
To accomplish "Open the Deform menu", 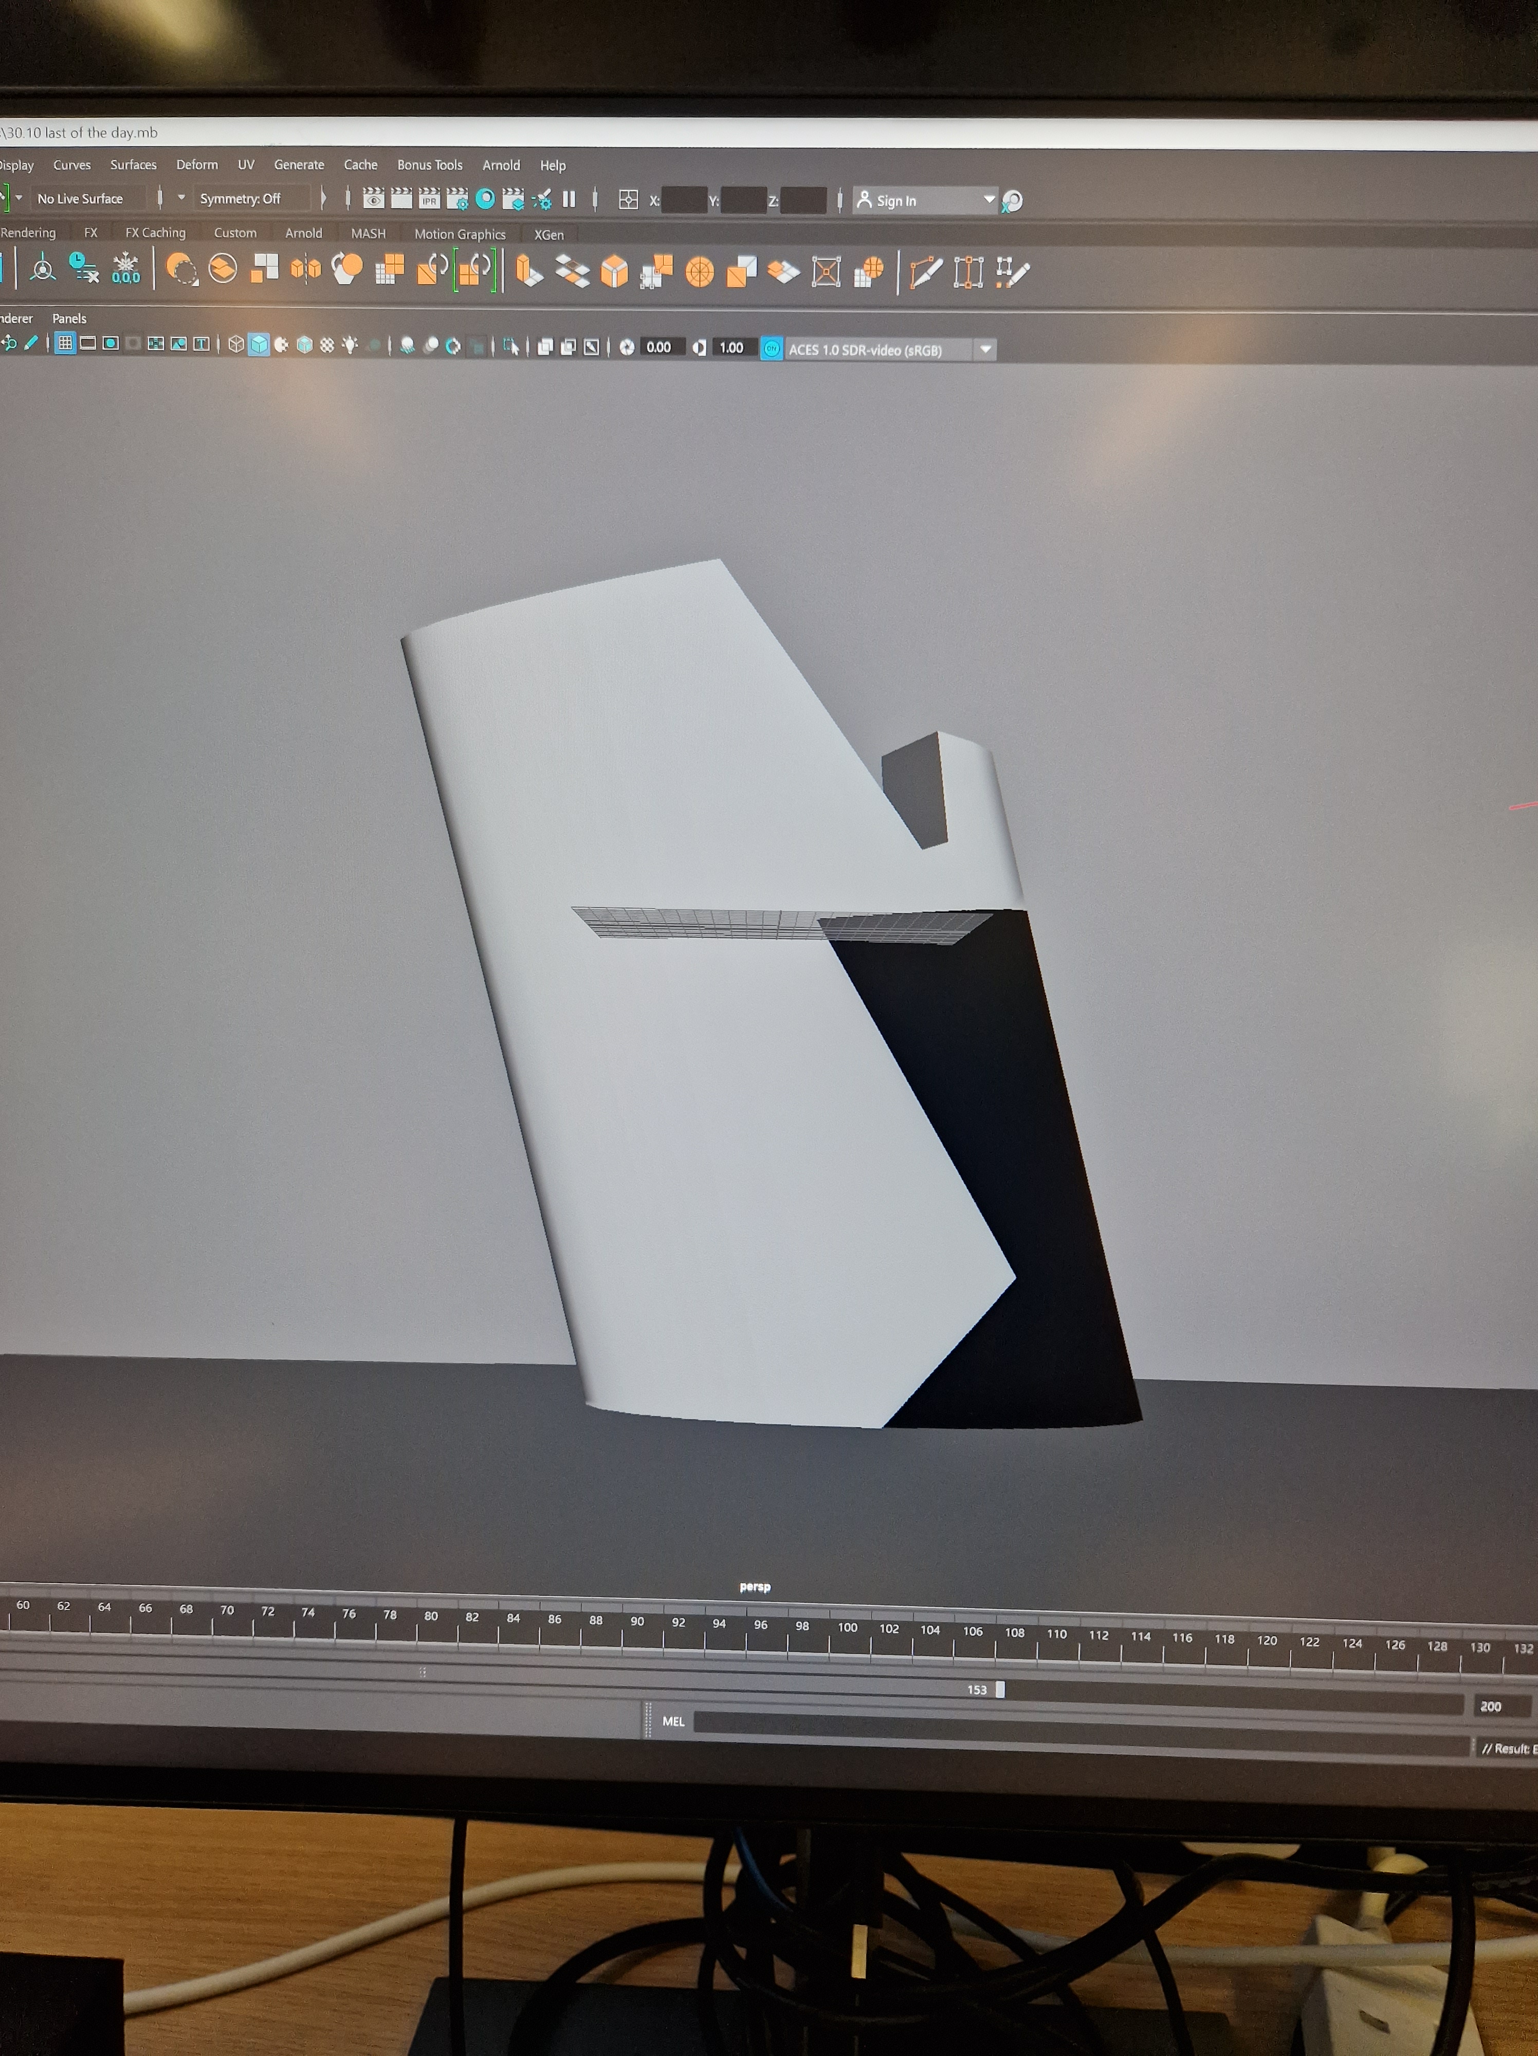I will click(197, 164).
